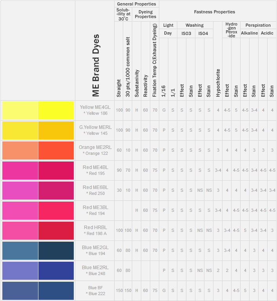Click the '* Yellow 186' label
The image size is (277, 301).
(95, 113)
